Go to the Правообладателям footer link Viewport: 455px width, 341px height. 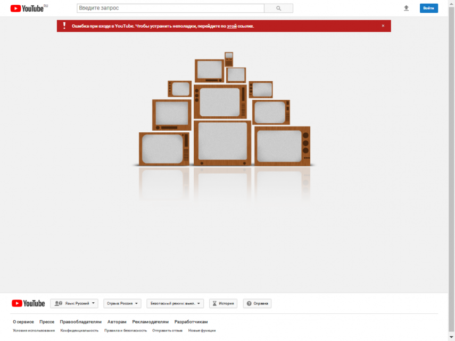click(80, 322)
